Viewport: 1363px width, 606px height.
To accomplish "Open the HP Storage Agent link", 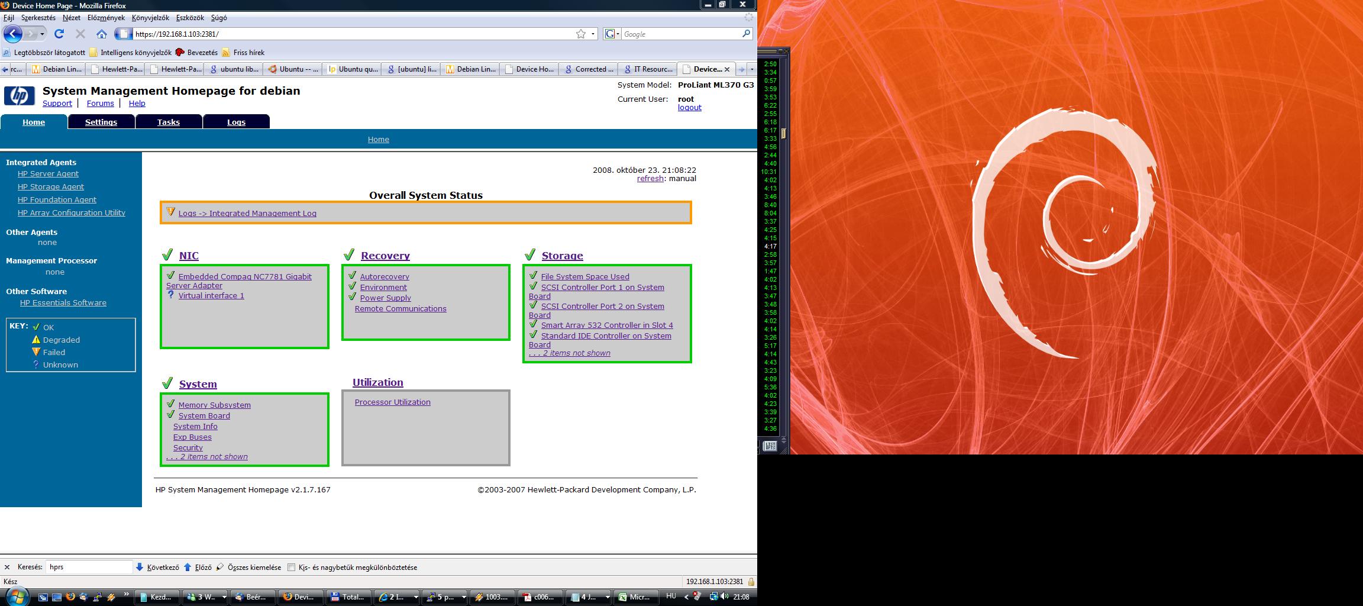I will 51,186.
